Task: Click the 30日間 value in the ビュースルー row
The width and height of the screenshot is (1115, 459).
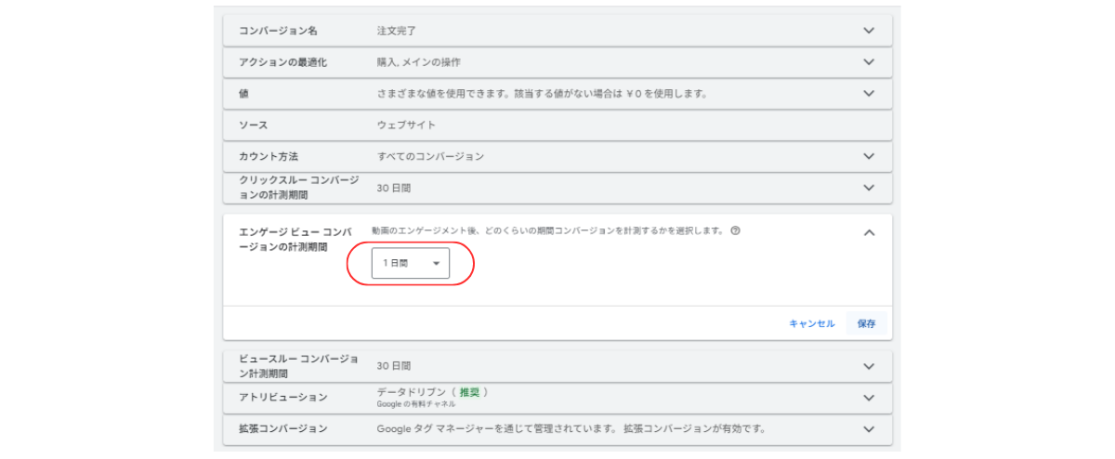Action: coord(393,366)
